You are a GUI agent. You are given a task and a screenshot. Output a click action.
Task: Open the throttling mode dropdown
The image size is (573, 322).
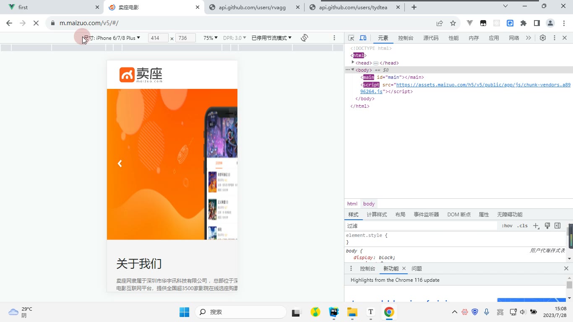point(271,38)
